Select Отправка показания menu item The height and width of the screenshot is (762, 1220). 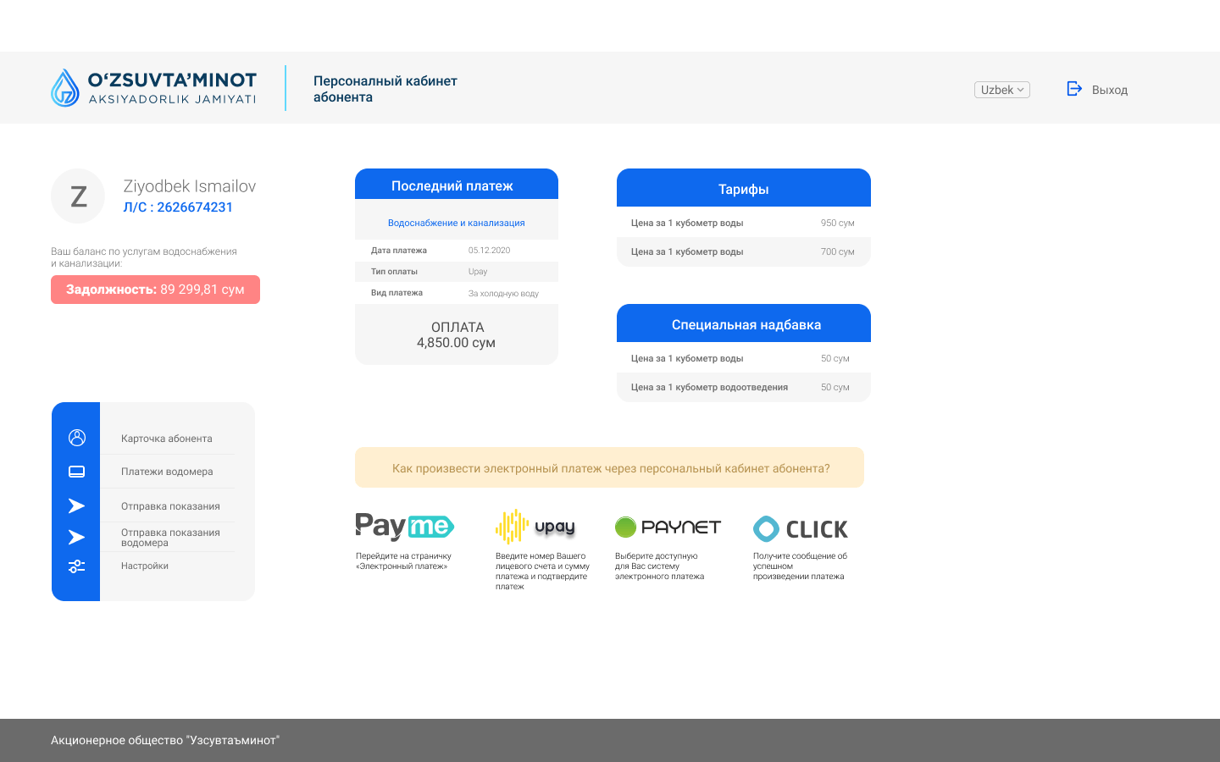tap(170, 506)
